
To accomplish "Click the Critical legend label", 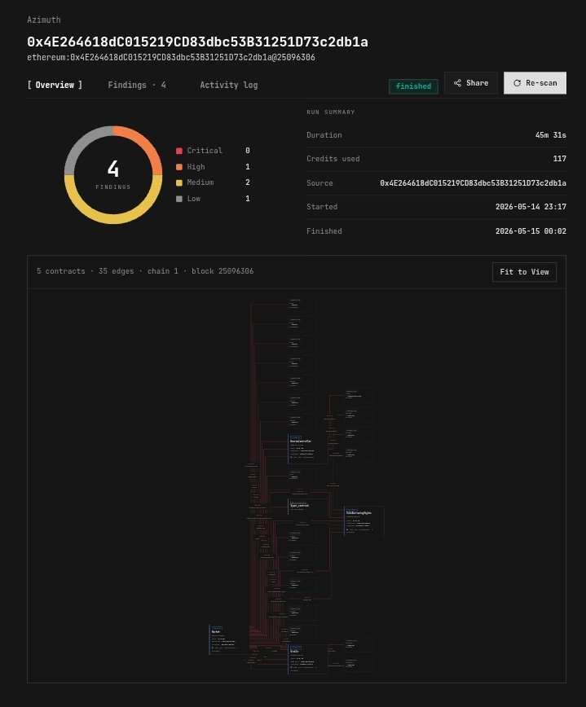I will click(x=205, y=151).
